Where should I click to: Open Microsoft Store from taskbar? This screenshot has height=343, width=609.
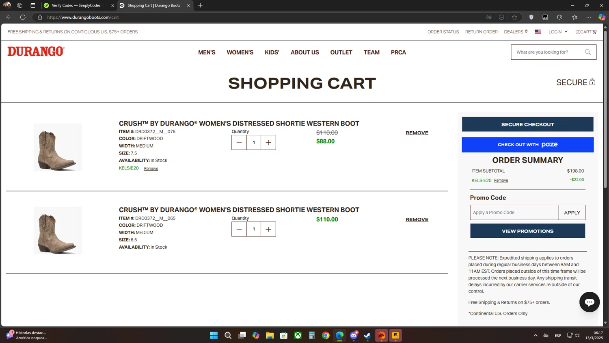pyautogui.click(x=284, y=335)
